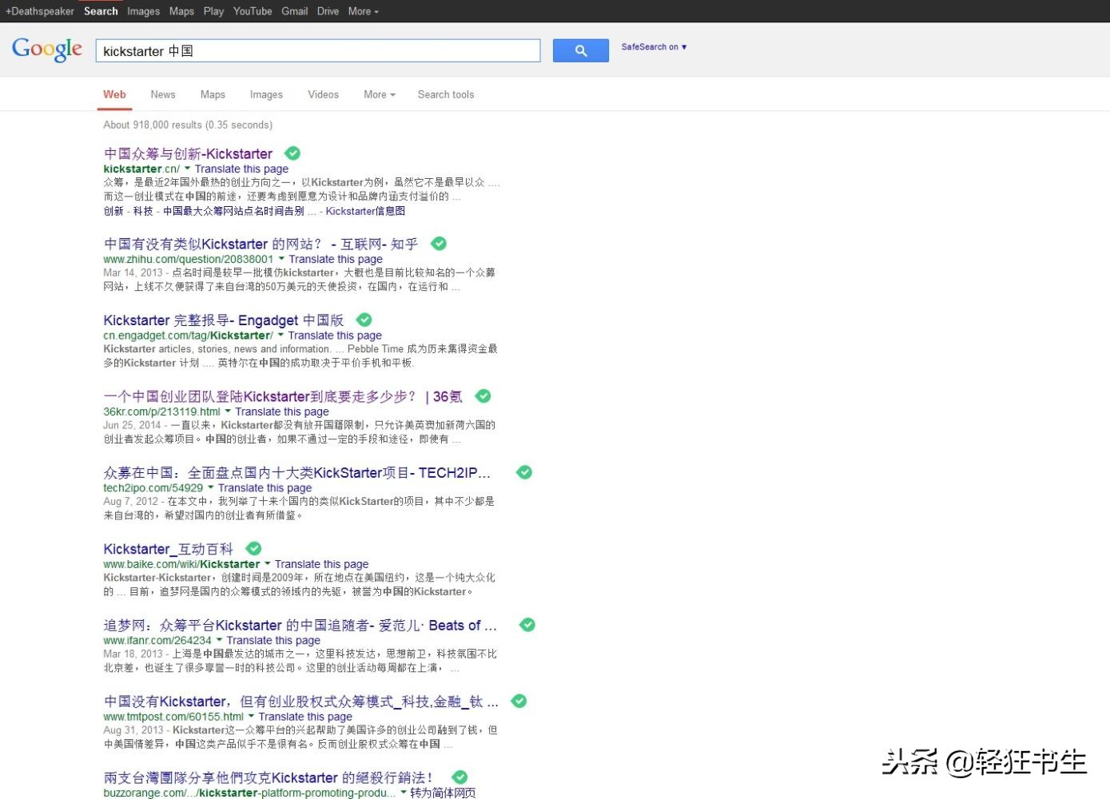Switch to the News tab
Viewport: 1110px width, 799px height.
click(x=162, y=94)
